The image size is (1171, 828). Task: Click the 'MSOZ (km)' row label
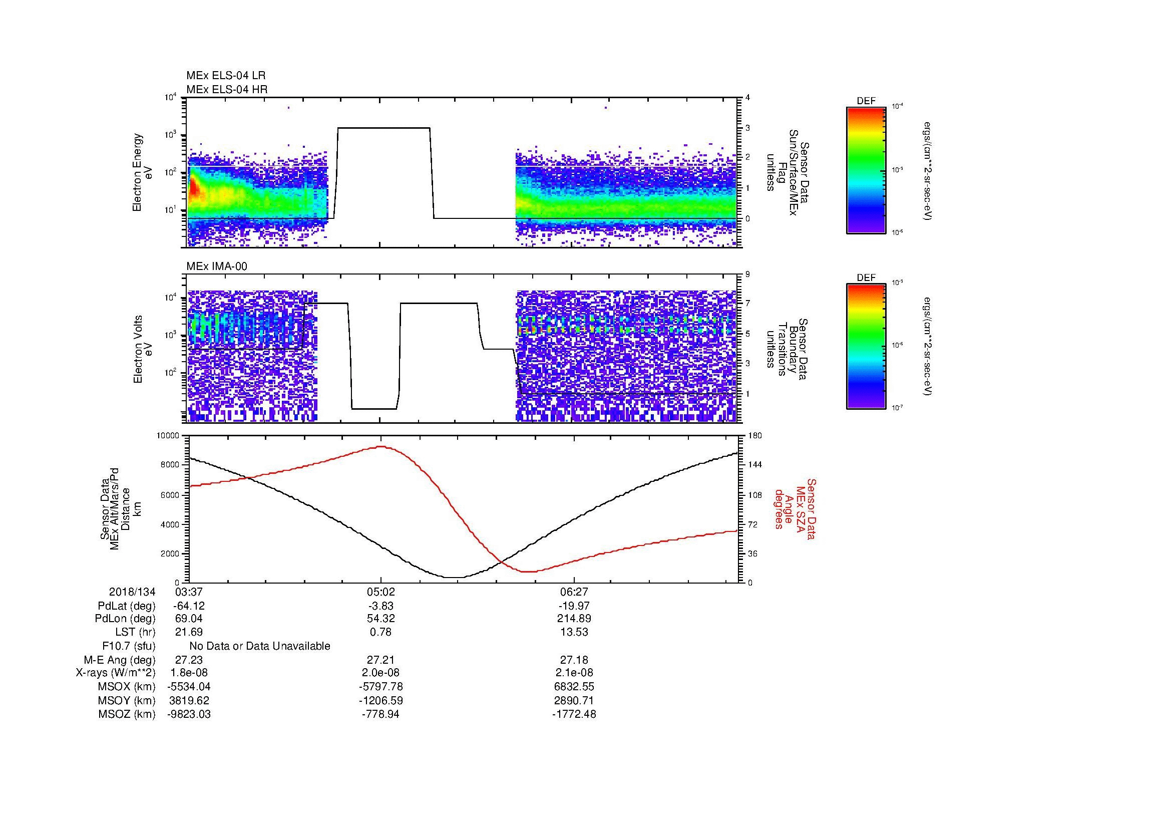tap(127, 714)
